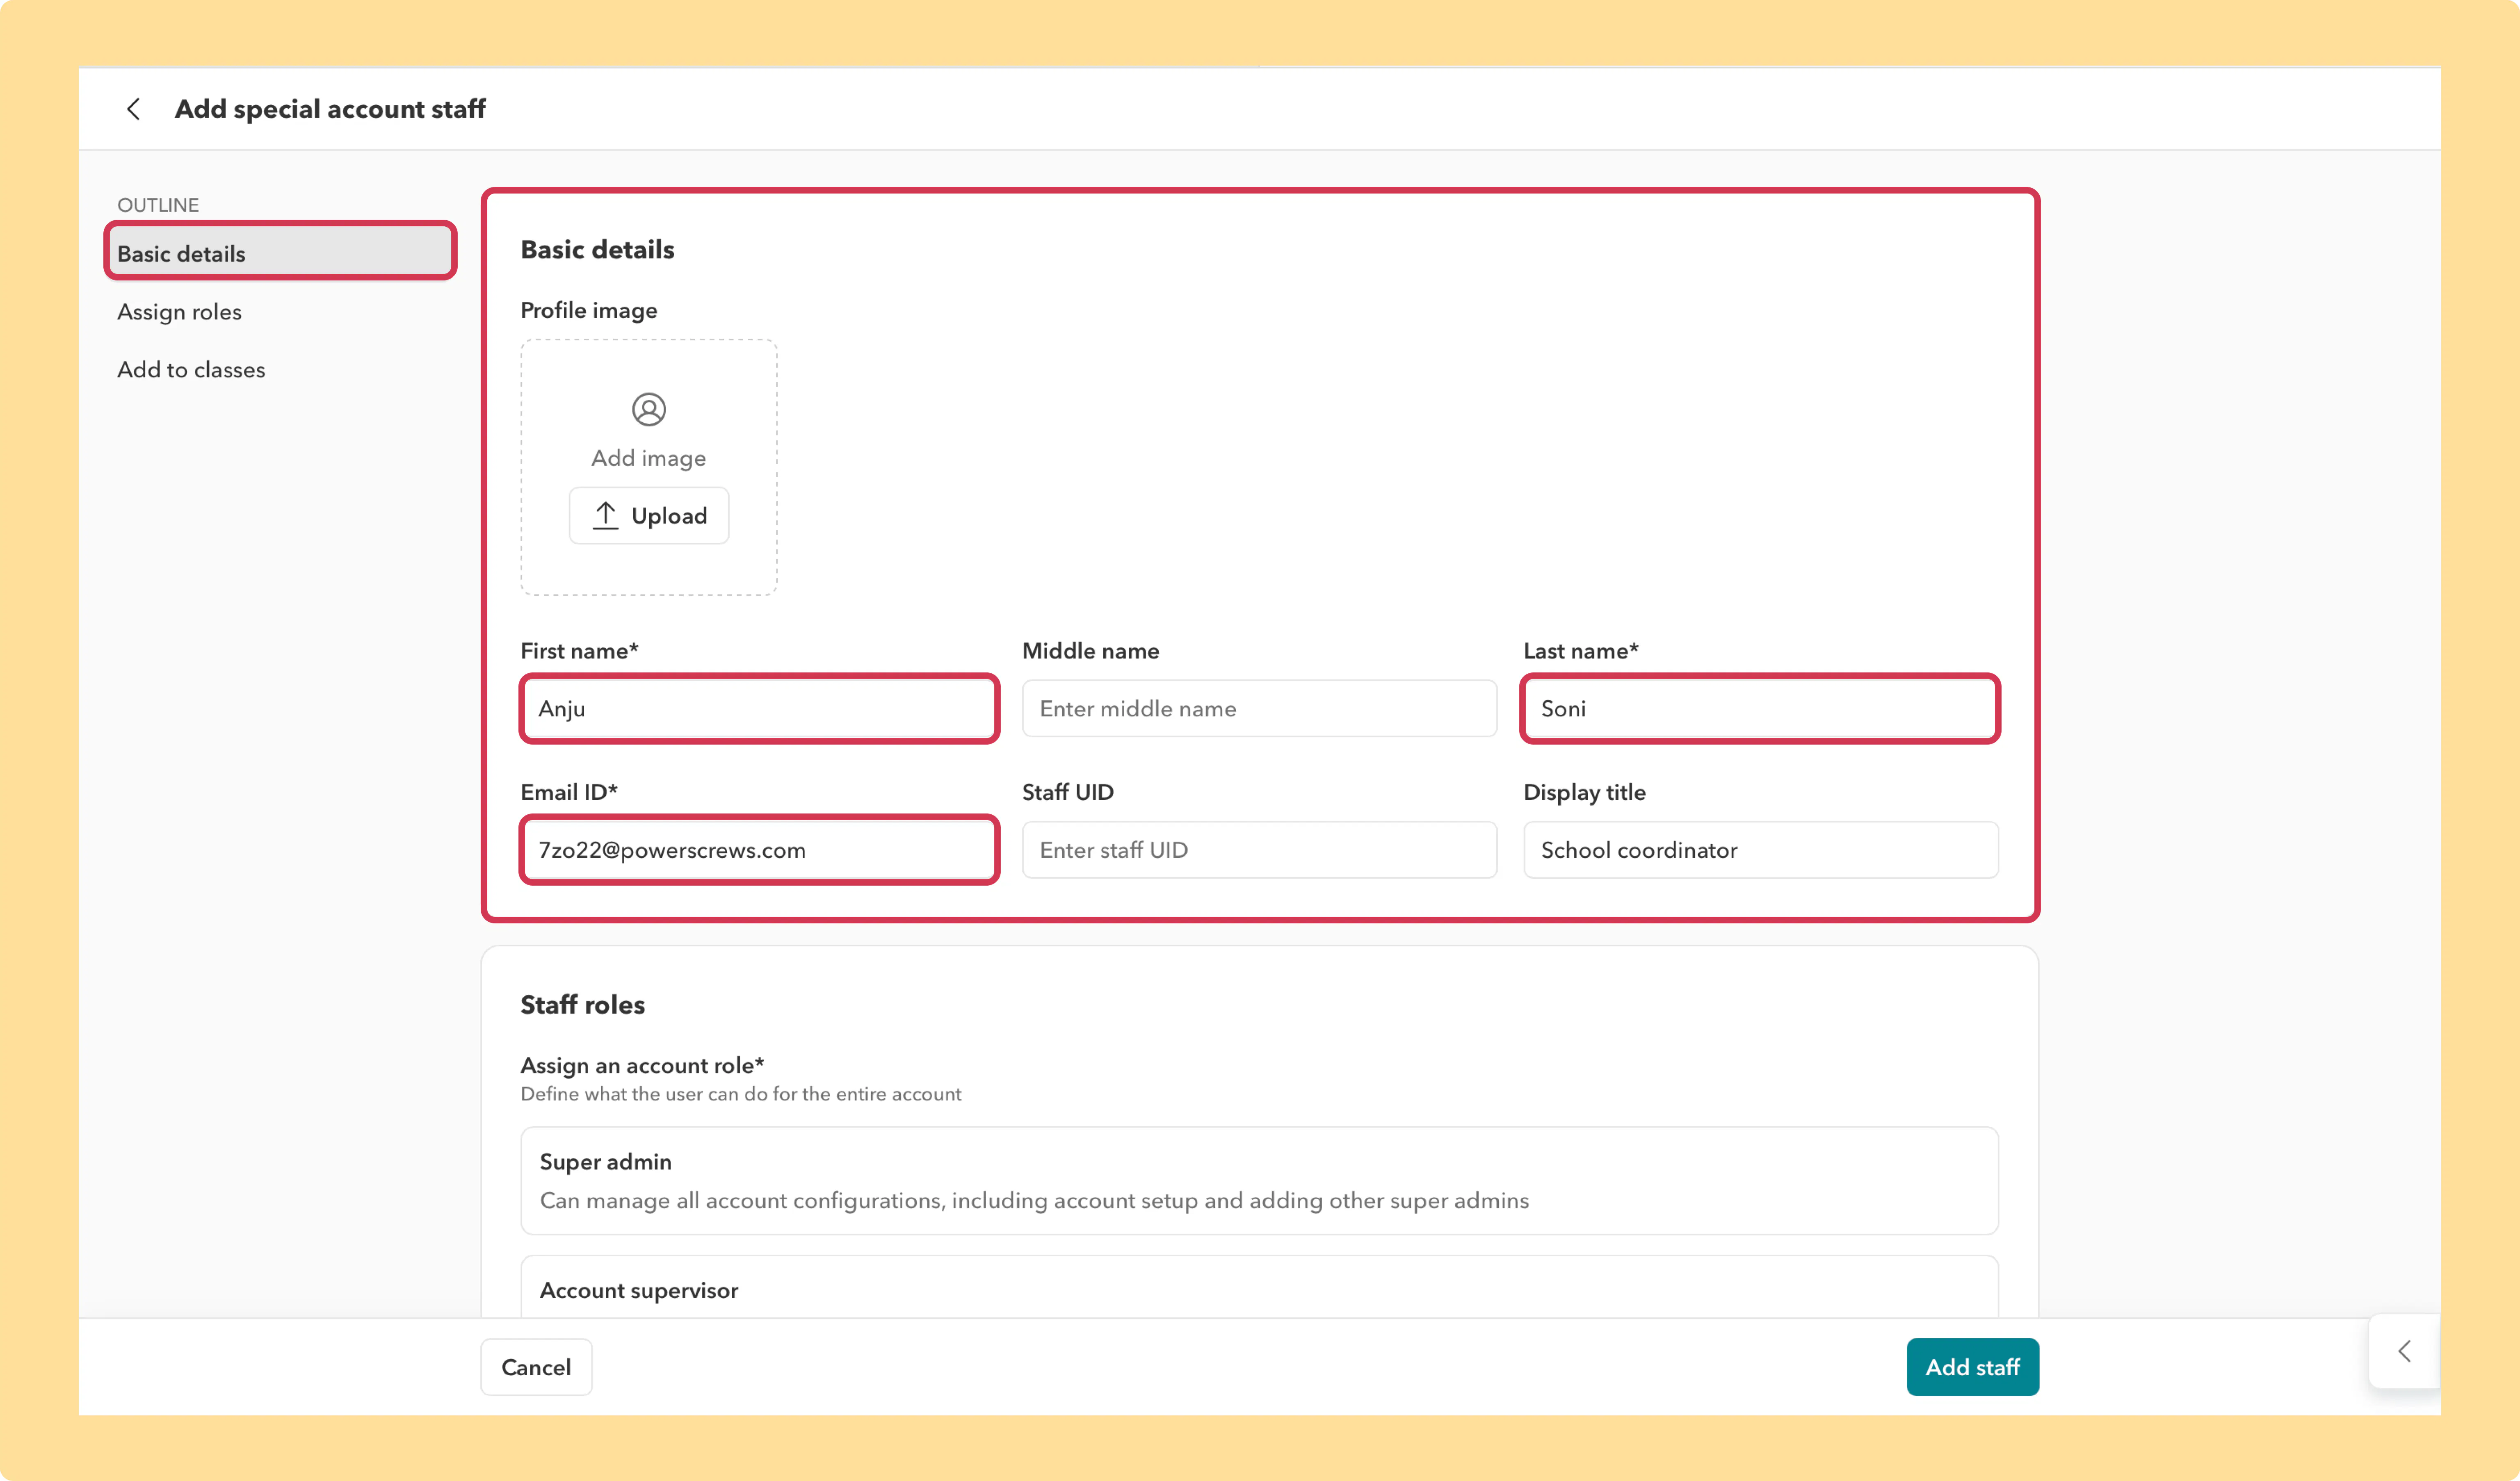Screen dimensions: 2520x1481
Task: Go back using the header arrow
Action: point(133,109)
